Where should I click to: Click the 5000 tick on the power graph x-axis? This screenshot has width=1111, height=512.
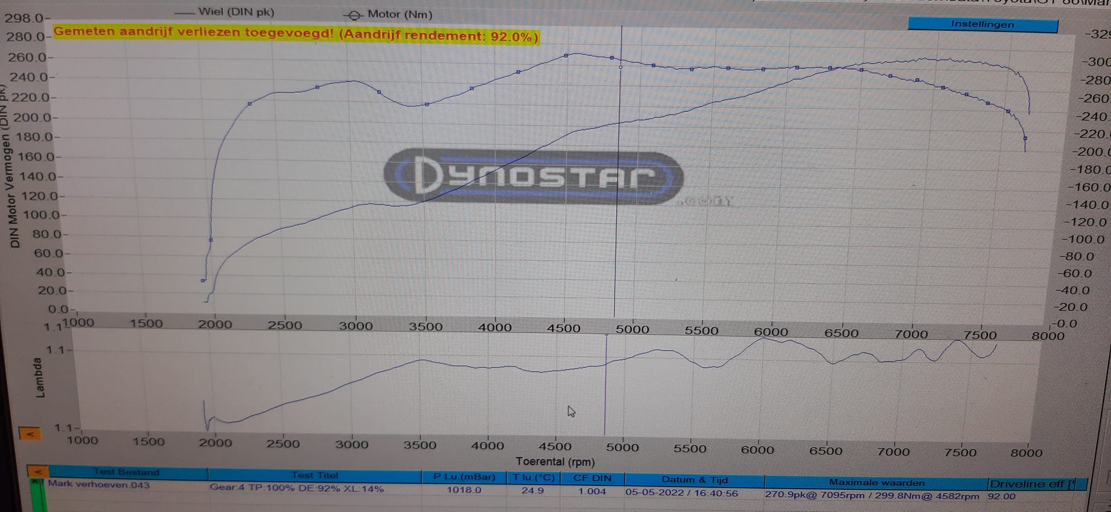pos(633,329)
